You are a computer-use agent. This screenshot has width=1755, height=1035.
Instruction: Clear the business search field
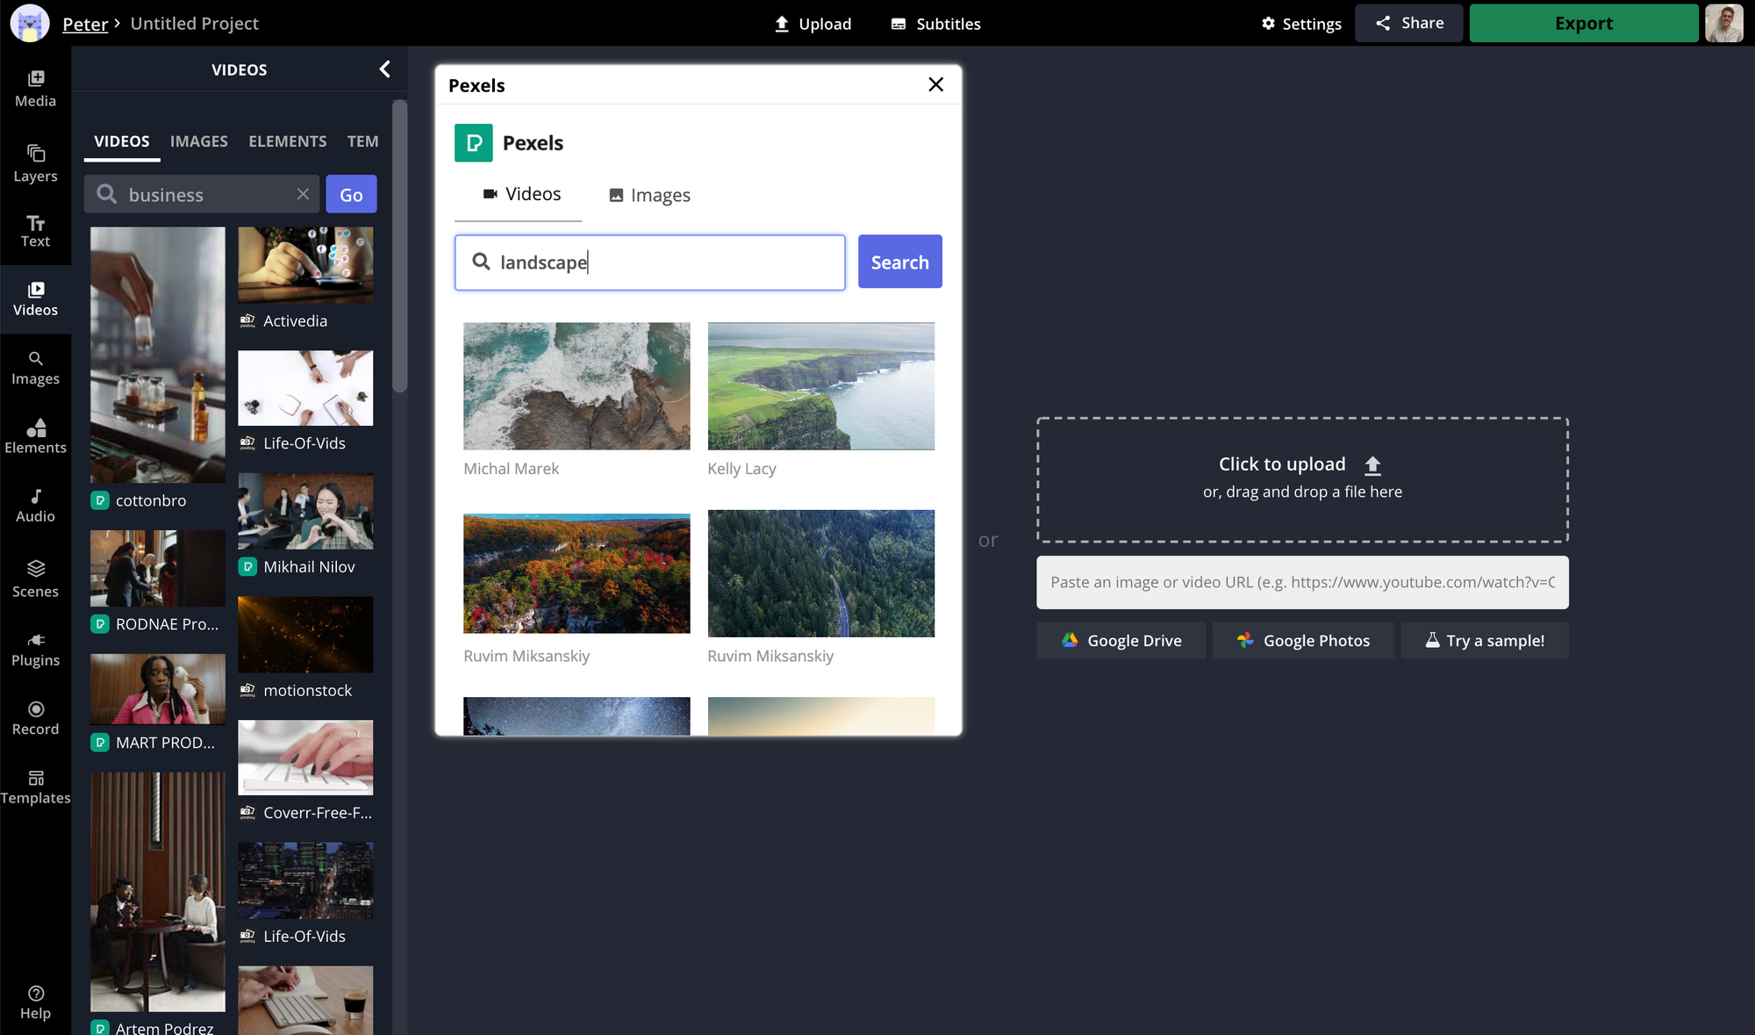click(303, 194)
